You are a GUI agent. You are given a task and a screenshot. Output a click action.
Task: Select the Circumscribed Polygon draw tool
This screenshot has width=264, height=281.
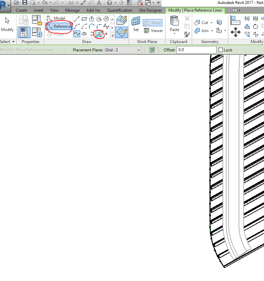(99, 19)
